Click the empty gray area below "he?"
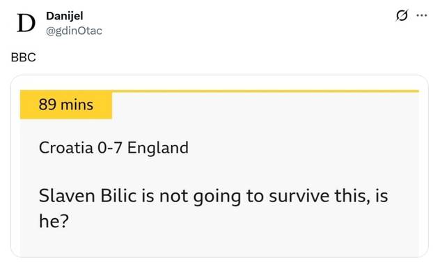Image resolution: width=433 pixels, height=267 pixels. point(219,243)
